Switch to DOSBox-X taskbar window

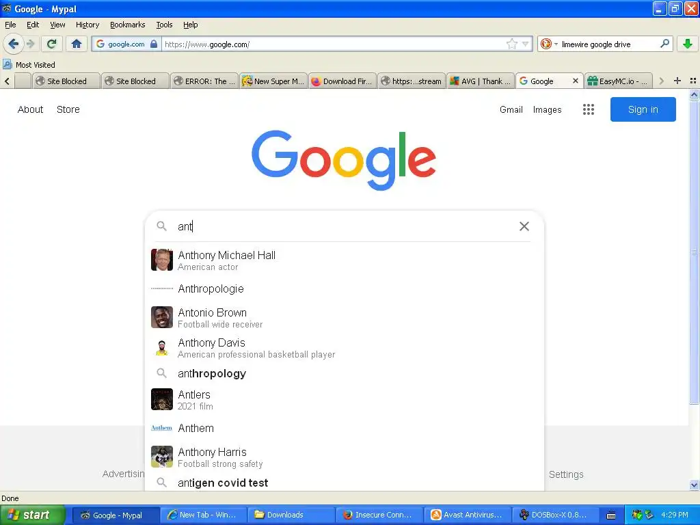pyautogui.click(x=555, y=515)
